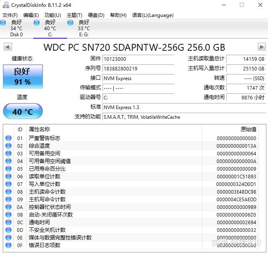This screenshot has width=268, height=254.
Task: Select the Disk 0 status orb at 34 °C
Action: (3, 23)
